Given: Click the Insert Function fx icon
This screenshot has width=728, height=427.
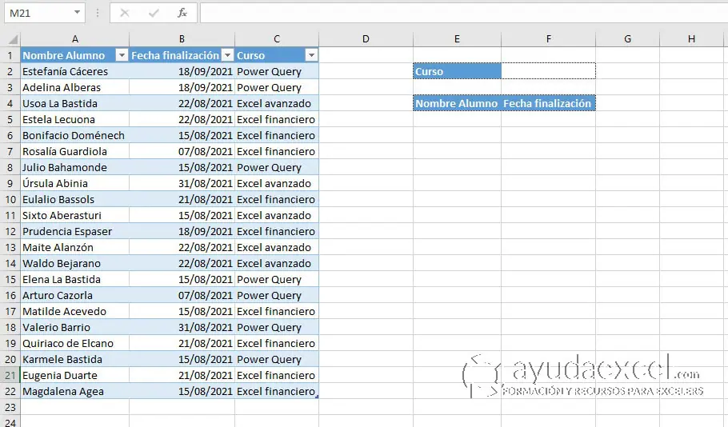Looking at the screenshot, I should [182, 13].
